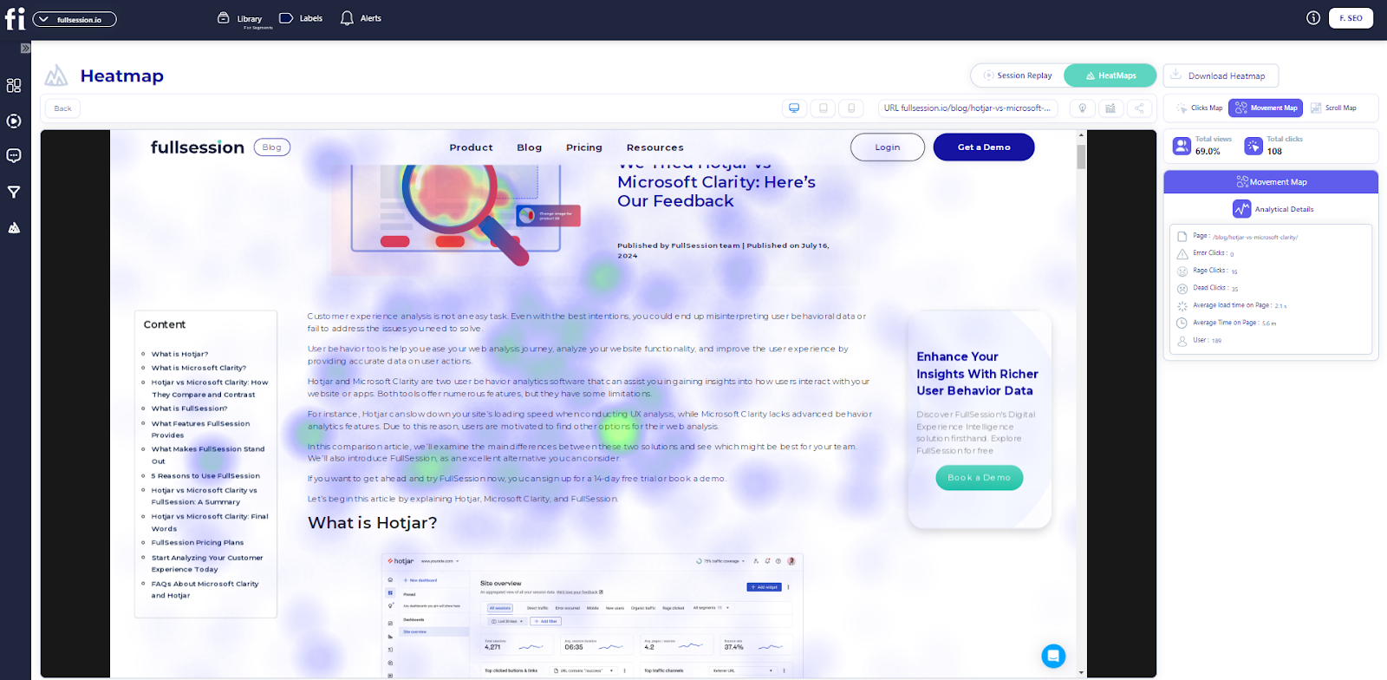The height and width of the screenshot is (680, 1387).
Task: Click Average Time on Page clock icon
Action: point(1182,324)
